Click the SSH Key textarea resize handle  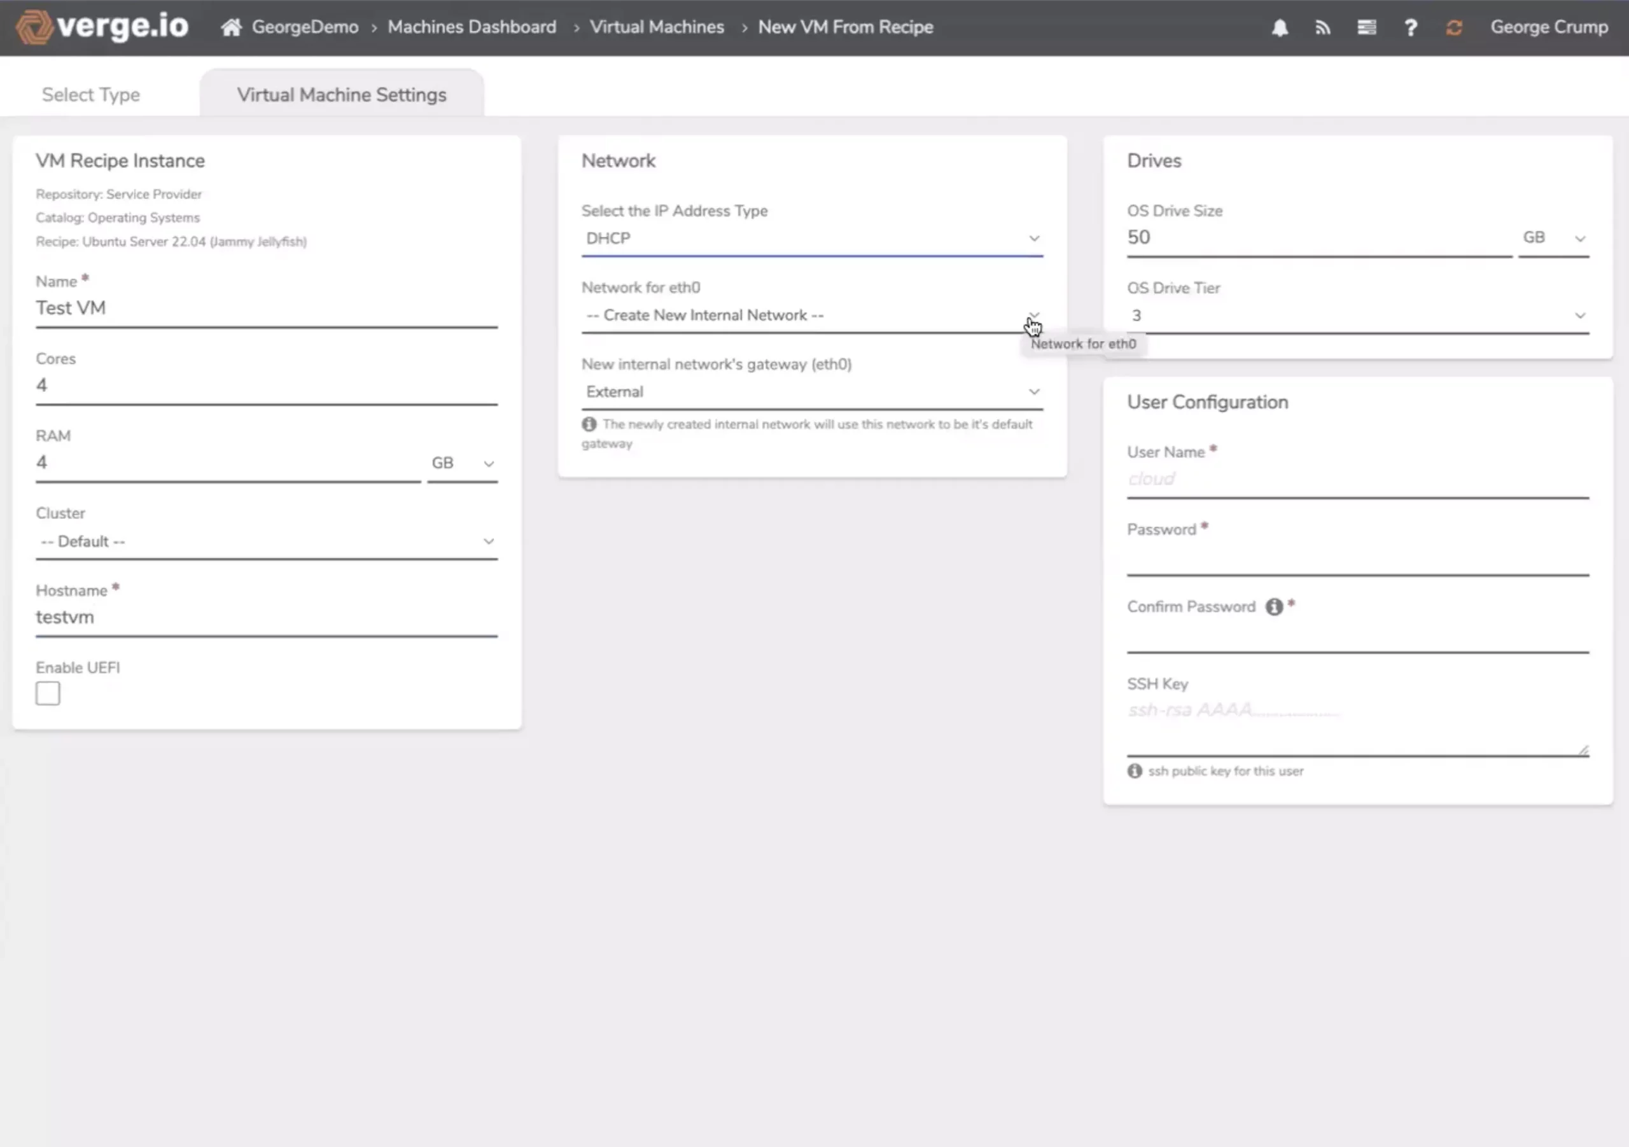click(1583, 750)
